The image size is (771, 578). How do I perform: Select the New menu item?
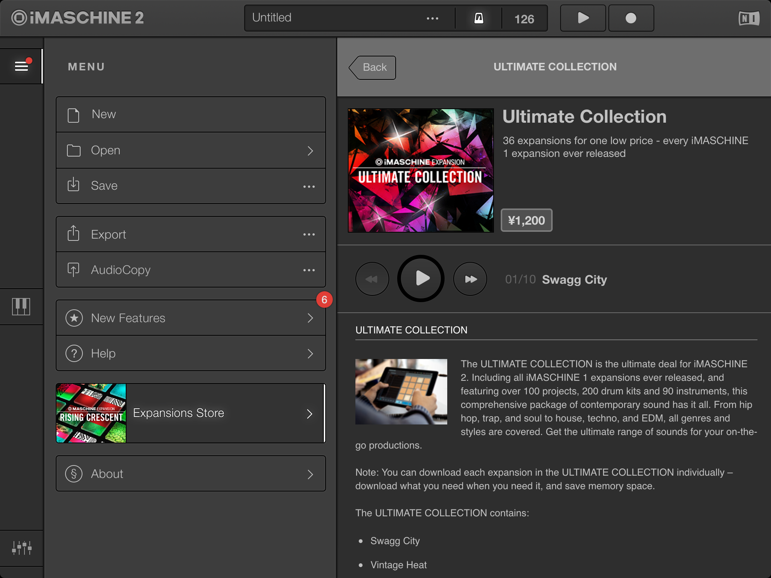191,114
